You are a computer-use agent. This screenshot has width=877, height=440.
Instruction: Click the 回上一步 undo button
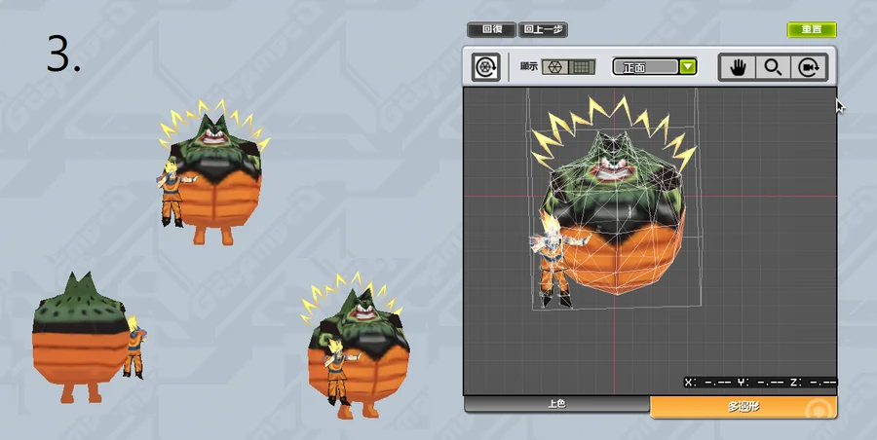point(543,29)
